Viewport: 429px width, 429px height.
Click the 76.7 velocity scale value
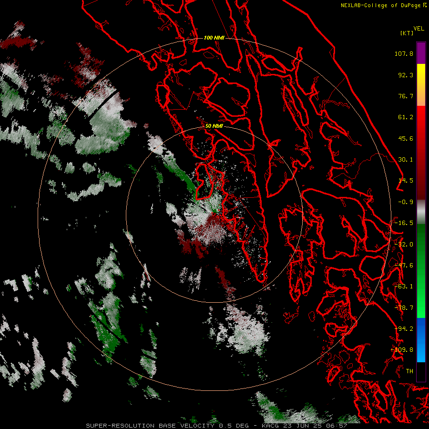pos(406,96)
